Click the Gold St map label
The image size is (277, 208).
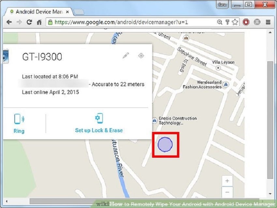(184, 66)
